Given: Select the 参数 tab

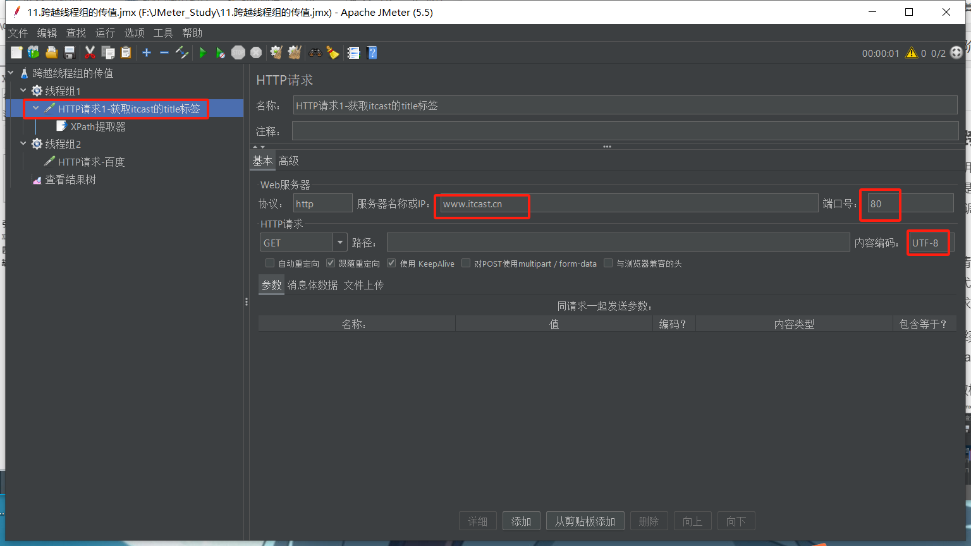Looking at the screenshot, I should (271, 285).
